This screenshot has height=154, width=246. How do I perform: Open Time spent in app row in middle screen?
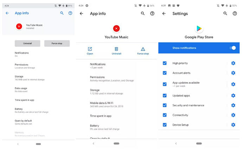(x=116, y=116)
